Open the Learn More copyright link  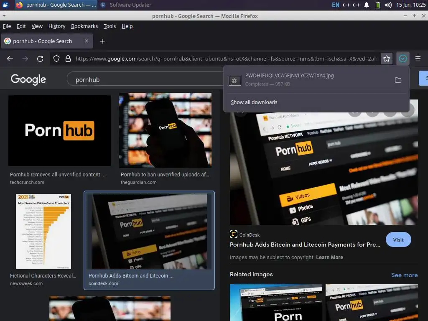click(329, 257)
